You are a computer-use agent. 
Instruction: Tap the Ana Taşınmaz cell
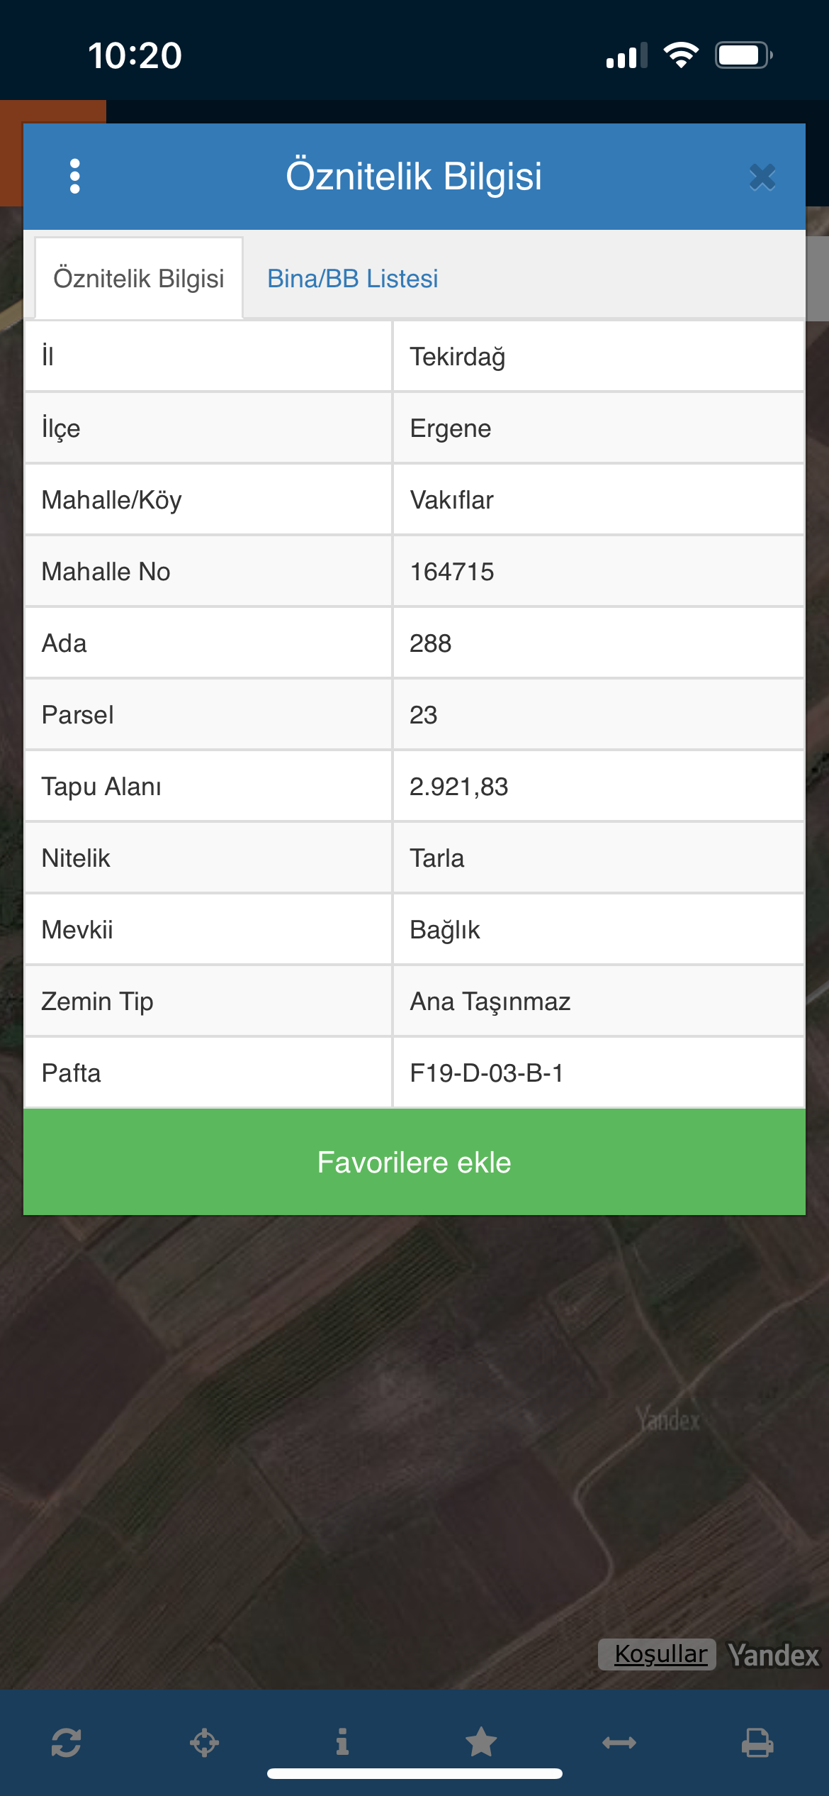pos(490,1002)
